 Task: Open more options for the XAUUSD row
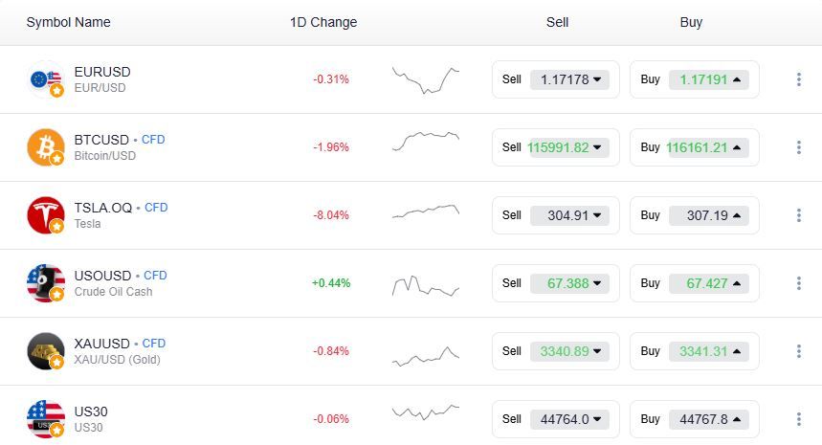(x=798, y=351)
